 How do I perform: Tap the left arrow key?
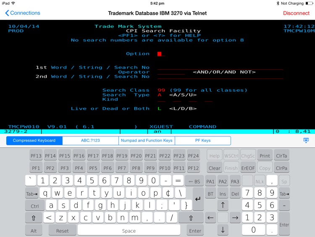coord(210,218)
